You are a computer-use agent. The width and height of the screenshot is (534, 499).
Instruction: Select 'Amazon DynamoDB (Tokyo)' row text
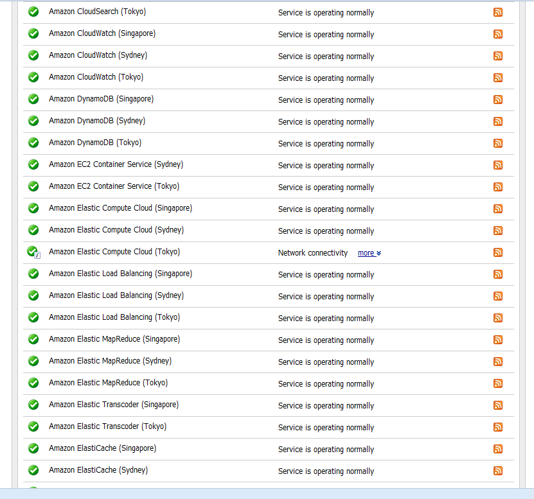(x=95, y=143)
